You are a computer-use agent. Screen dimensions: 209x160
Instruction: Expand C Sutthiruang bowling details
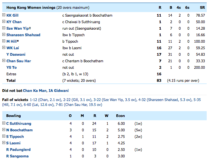[x=4, y=124]
